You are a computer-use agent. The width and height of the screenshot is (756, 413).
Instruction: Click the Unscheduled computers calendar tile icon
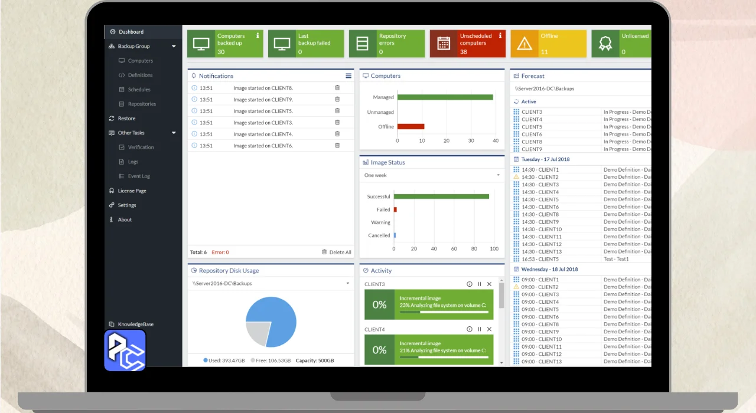click(444, 44)
